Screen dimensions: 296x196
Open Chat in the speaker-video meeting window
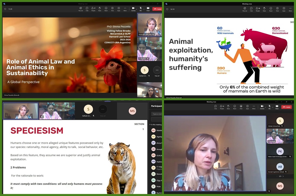click(215, 107)
